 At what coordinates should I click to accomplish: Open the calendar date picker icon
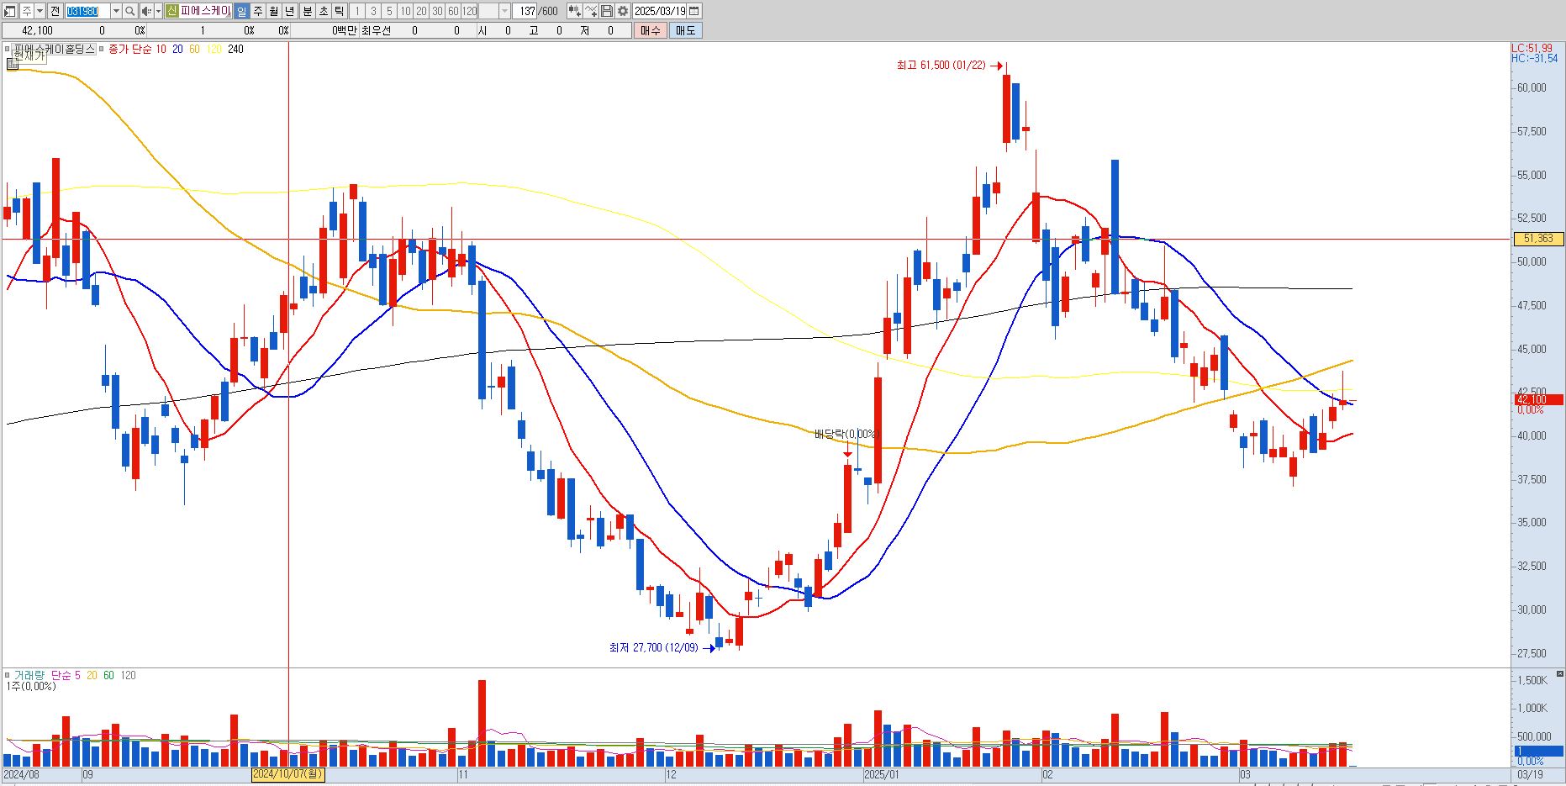point(694,11)
